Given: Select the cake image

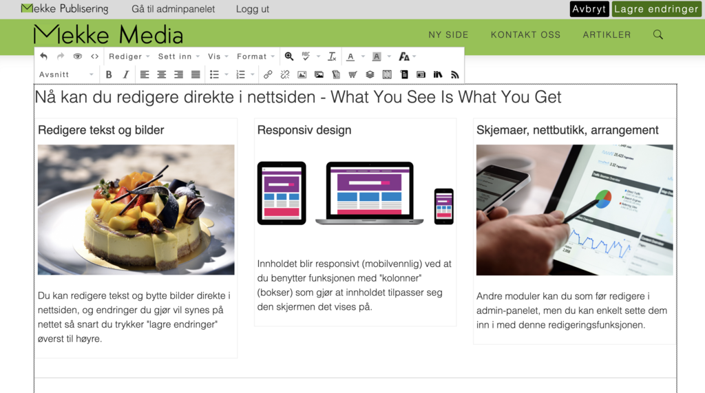Looking at the screenshot, I should click(136, 209).
